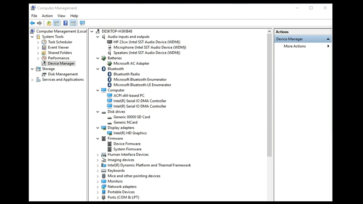The image size is (363, 204).
Task: Select Intel(R) Dynamic Platform and Thermal Framework
Action: 149,165
